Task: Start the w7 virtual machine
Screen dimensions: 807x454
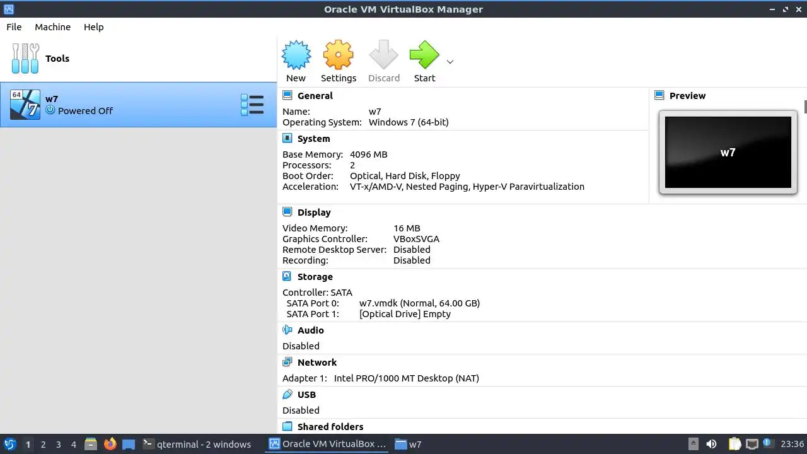Action: coord(424,55)
